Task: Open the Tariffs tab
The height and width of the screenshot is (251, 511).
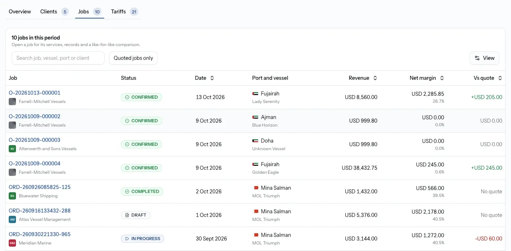Action: coord(124,12)
